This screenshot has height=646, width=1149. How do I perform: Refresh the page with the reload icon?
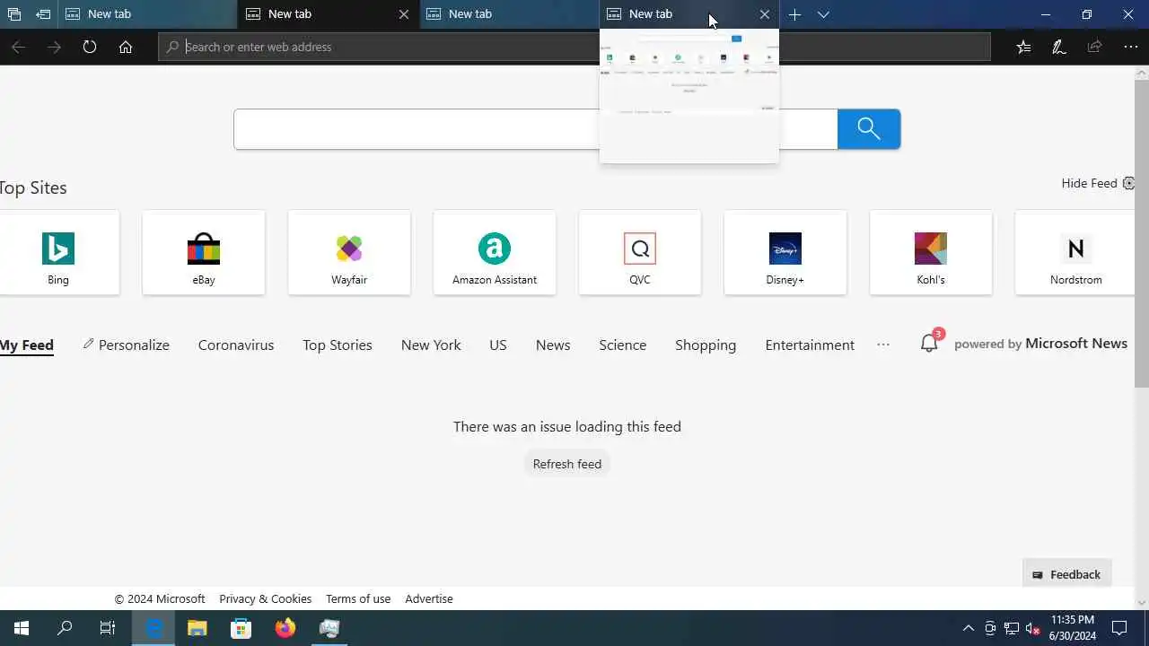[x=90, y=47]
